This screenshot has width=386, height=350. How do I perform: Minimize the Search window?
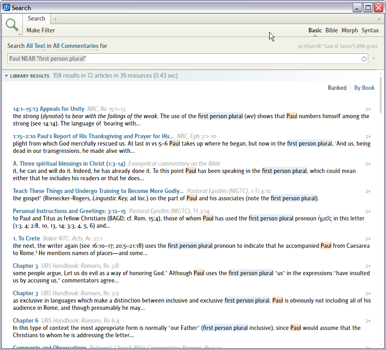click(357, 8)
